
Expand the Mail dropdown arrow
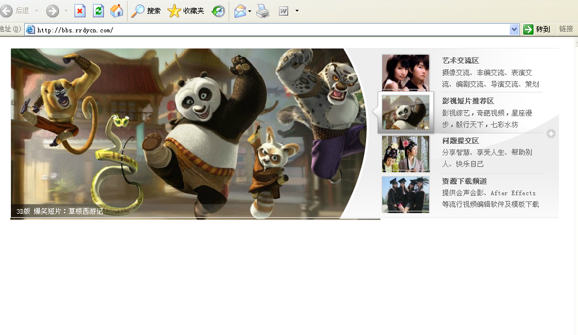(250, 11)
